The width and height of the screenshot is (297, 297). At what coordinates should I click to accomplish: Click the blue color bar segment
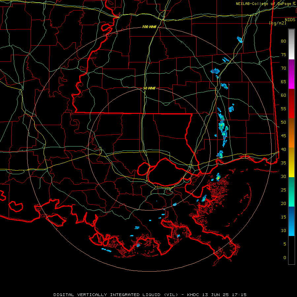tap(291, 221)
